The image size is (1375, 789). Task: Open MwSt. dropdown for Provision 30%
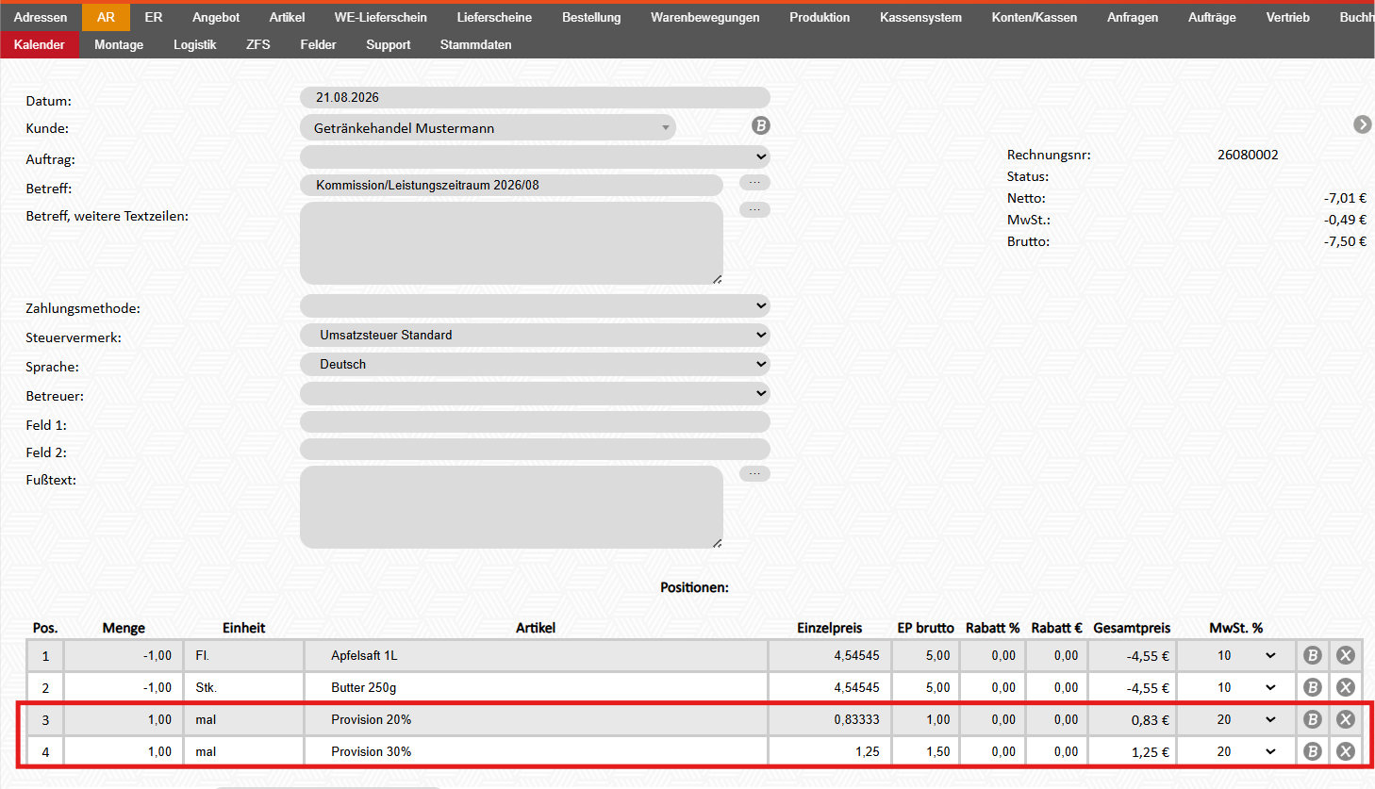click(x=1237, y=752)
